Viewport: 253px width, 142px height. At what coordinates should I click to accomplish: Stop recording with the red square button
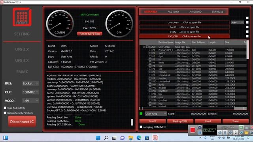pyautogui.click(x=193, y=130)
